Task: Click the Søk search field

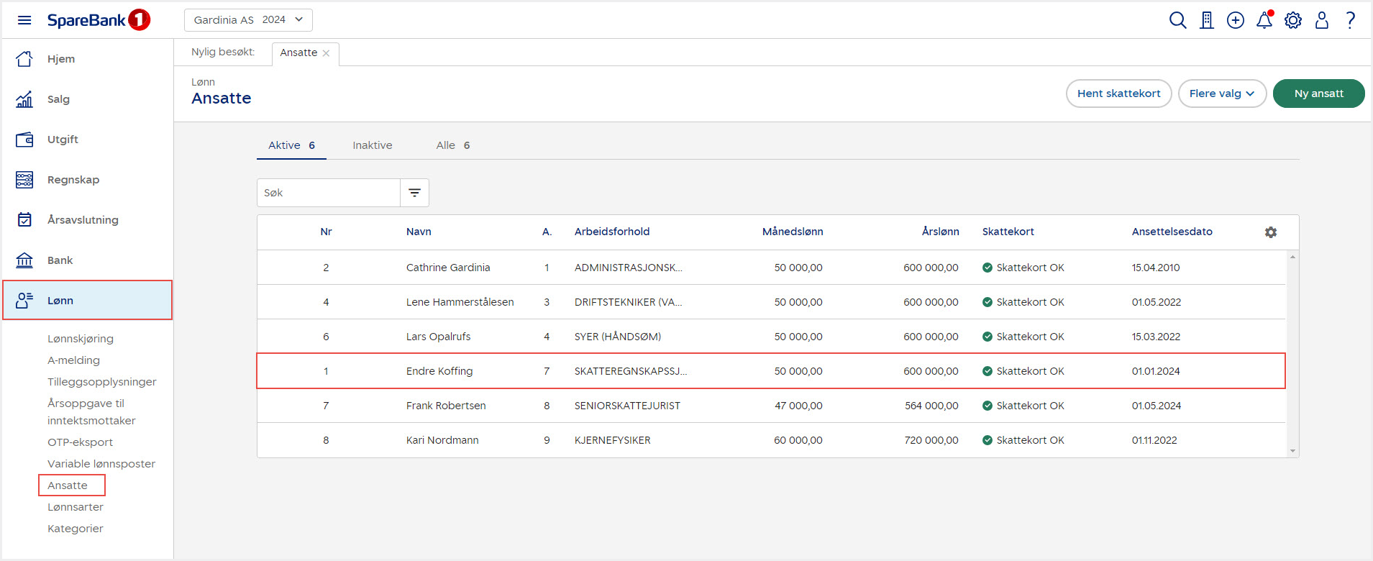Action: click(329, 193)
